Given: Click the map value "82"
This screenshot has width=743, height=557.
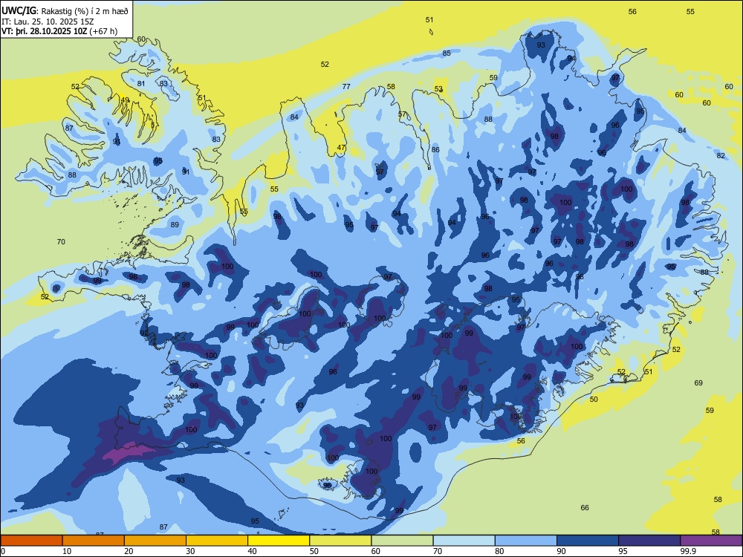Looking at the screenshot, I should coord(721,156).
